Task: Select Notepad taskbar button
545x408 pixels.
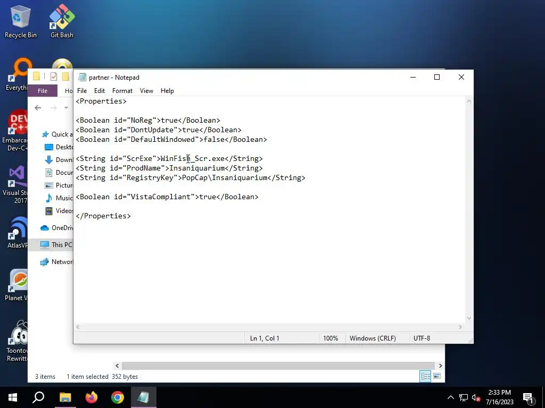Action: click(x=144, y=397)
